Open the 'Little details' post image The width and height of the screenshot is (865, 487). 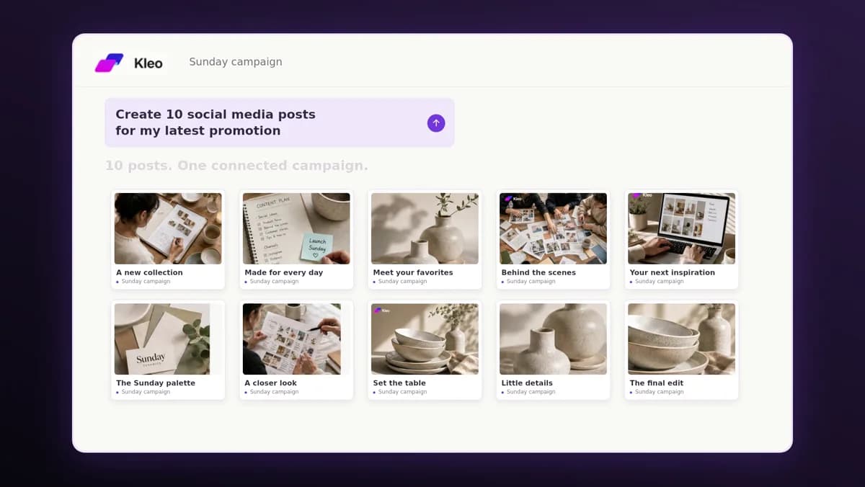pos(553,339)
